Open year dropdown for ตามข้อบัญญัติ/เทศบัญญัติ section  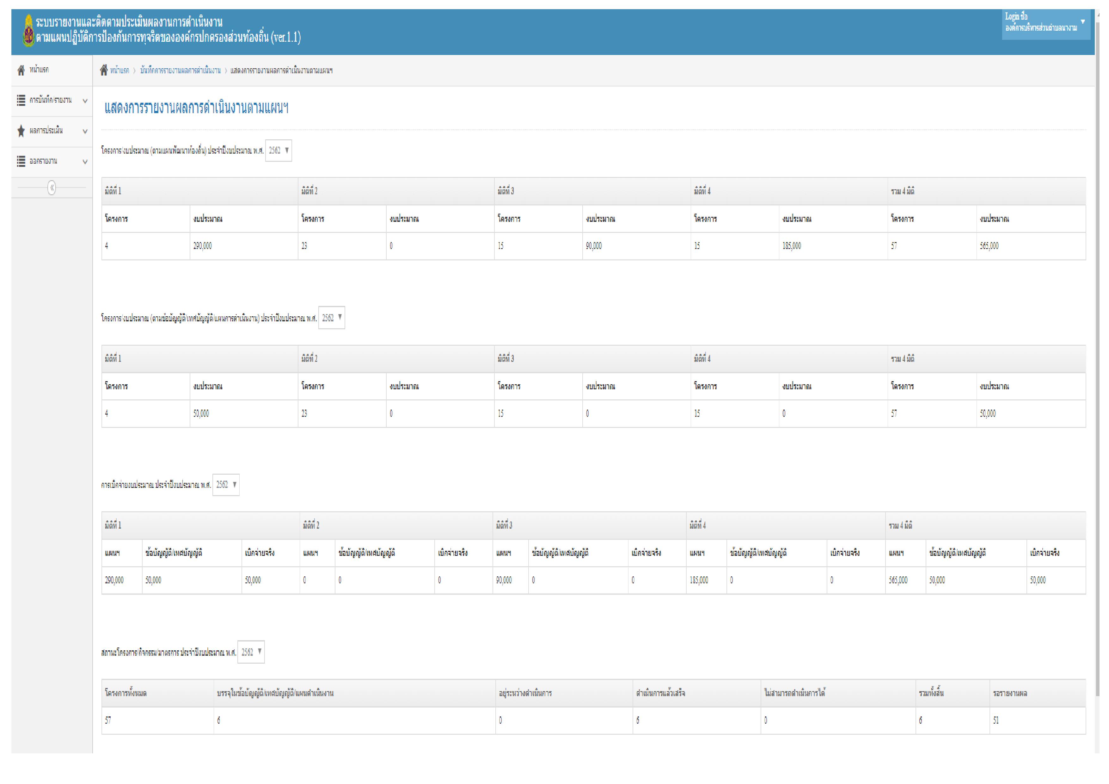point(332,318)
